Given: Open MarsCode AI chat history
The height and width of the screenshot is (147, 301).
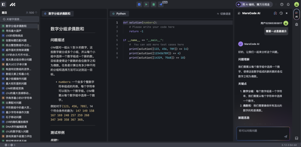Looking at the screenshot, I should click(x=281, y=13).
